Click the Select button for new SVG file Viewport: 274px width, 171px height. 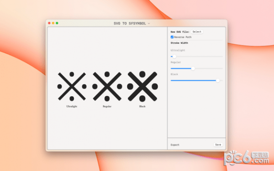197,32
